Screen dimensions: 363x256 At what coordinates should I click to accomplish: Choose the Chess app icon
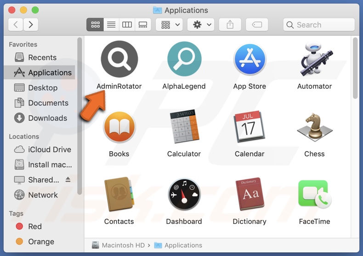click(x=315, y=127)
